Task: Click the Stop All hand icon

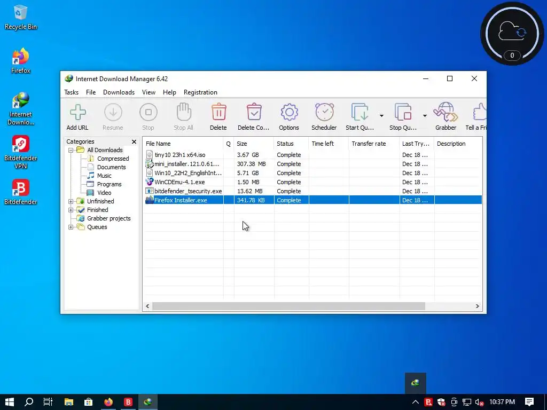Action: pyautogui.click(x=184, y=112)
